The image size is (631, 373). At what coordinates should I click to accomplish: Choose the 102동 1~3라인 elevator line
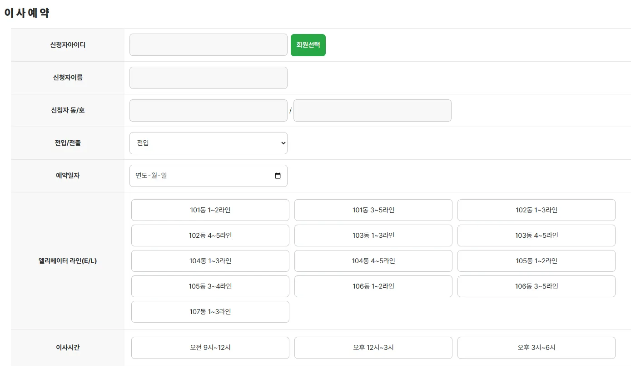(x=536, y=210)
